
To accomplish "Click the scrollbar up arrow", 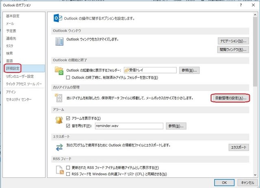I will 255,15.
